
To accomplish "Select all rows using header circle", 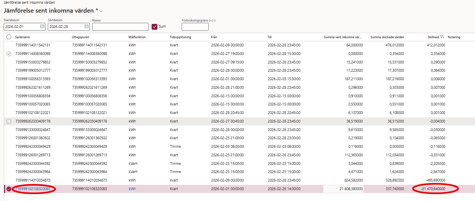I will coord(9,37).
